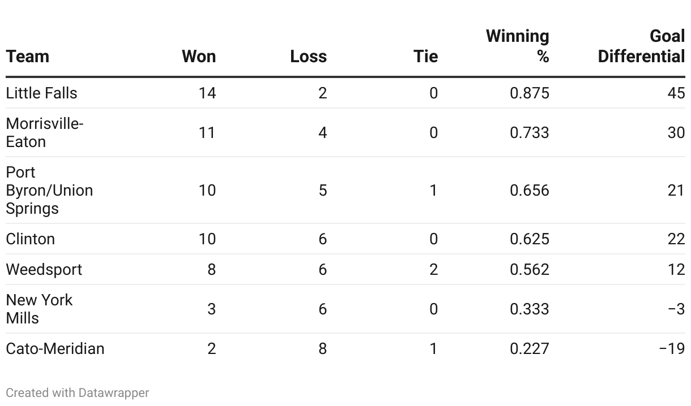
Task: Click the Weedsport team cell
Action: 44,269
